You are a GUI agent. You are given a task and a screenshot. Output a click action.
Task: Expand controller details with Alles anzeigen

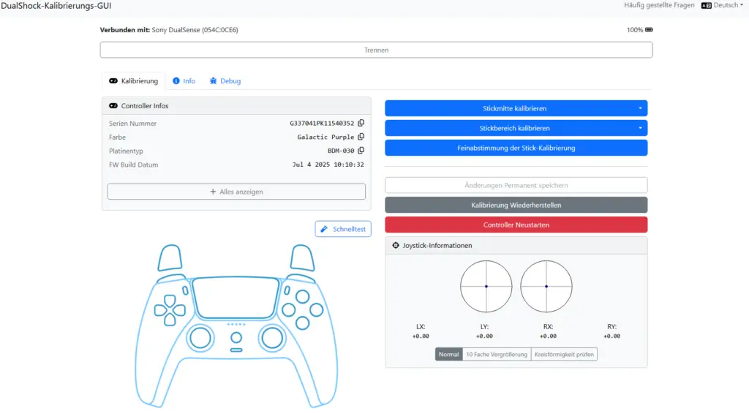point(236,192)
